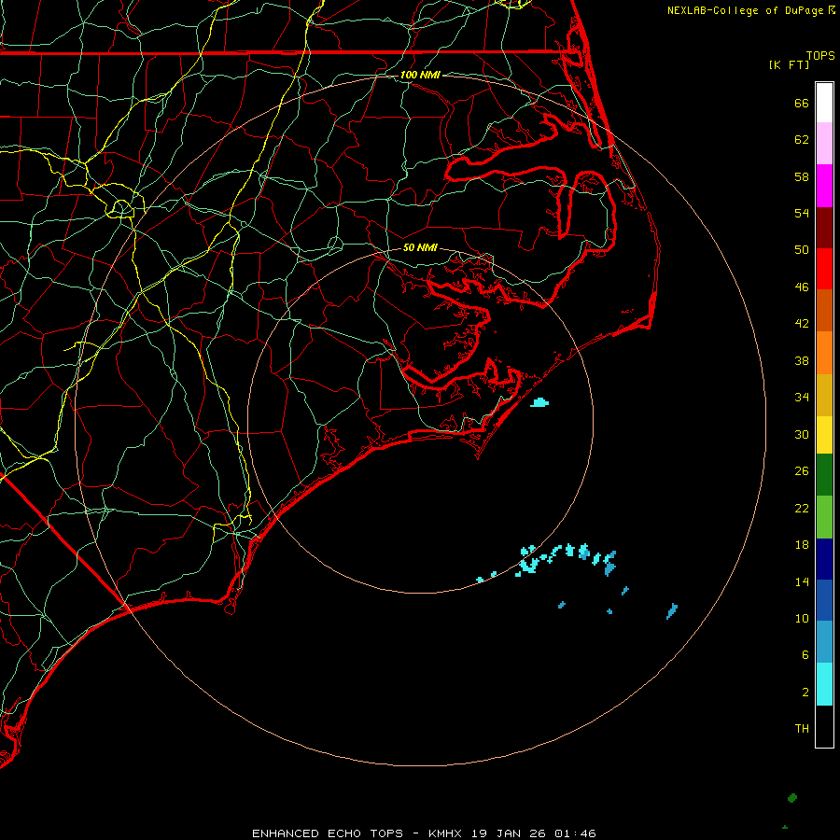Click the dark green 30 kft swatch
The image size is (840, 840).
pyautogui.click(x=824, y=475)
